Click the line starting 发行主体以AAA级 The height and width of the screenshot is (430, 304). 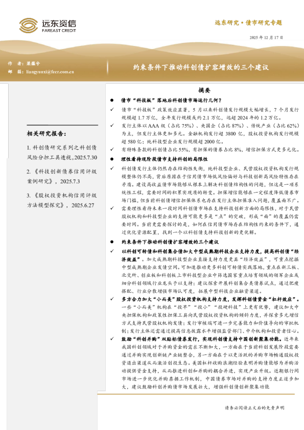(x=210, y=126)
